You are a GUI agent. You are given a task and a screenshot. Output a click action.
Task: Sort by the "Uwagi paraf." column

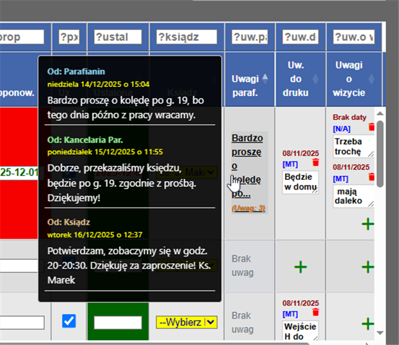click(x=265, y=79)
